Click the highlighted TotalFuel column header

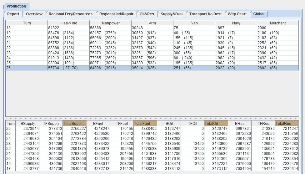tap(146, 123)
